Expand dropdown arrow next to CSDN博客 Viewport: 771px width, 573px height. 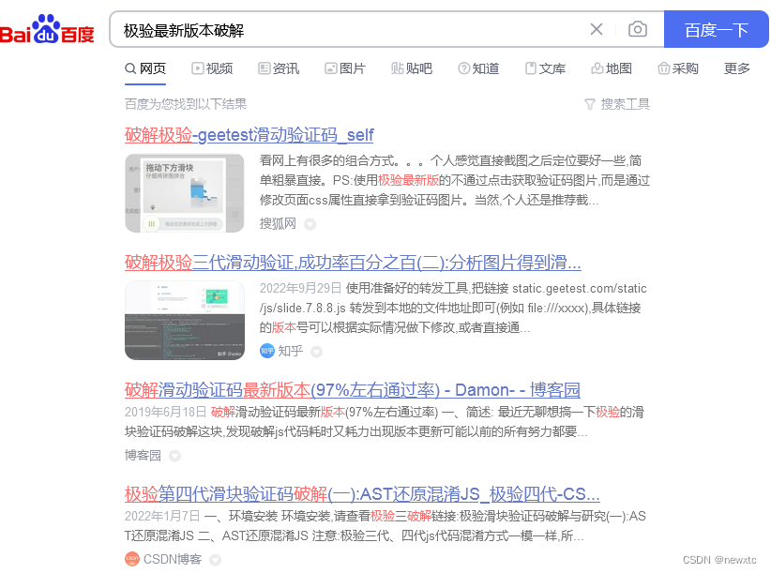(215, 560)
